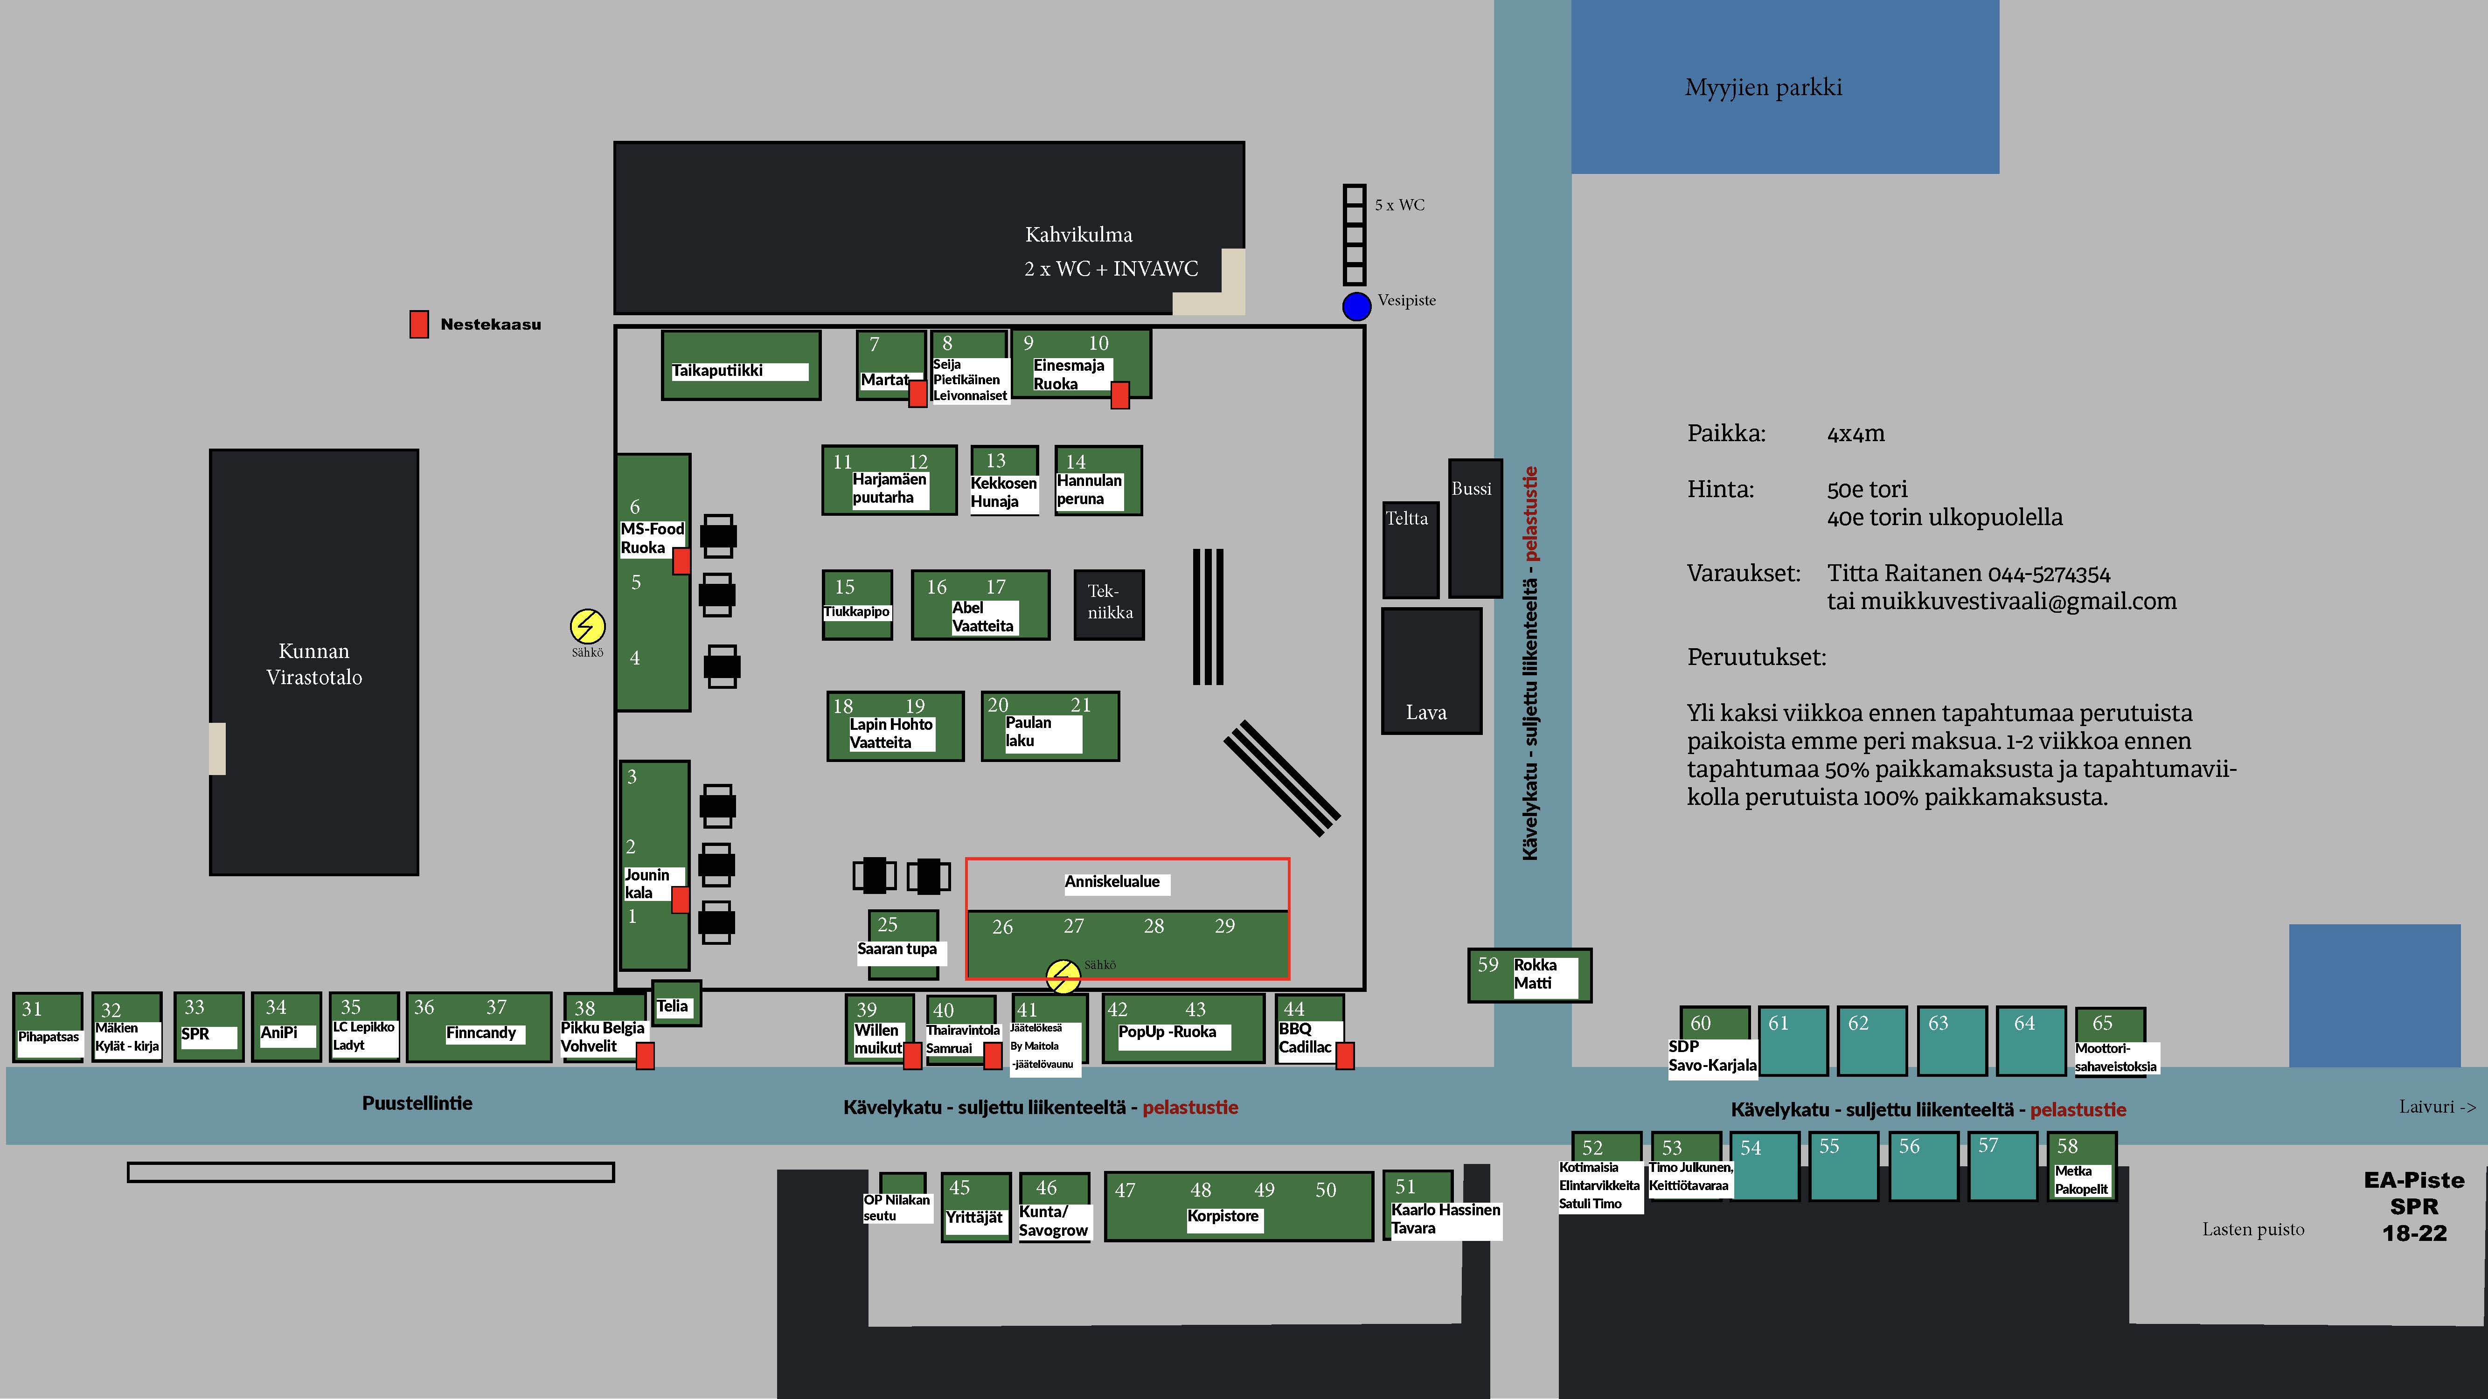Select the Kekkosen Hunaja stall
The height and width of the screenshot is (1399, 2488).
[1004, 480]
